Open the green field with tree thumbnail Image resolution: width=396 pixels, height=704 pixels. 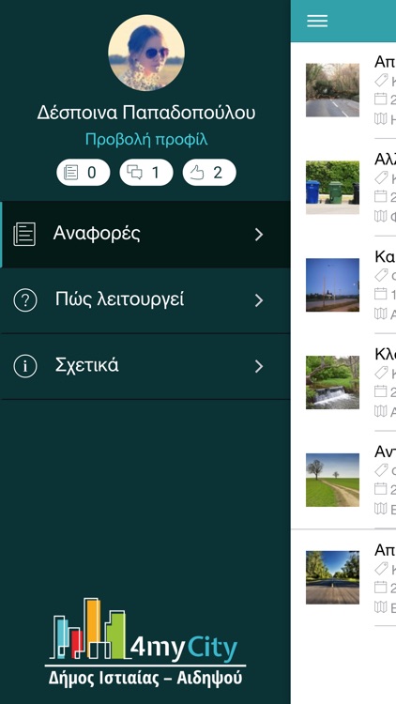[x=333, y=480]
